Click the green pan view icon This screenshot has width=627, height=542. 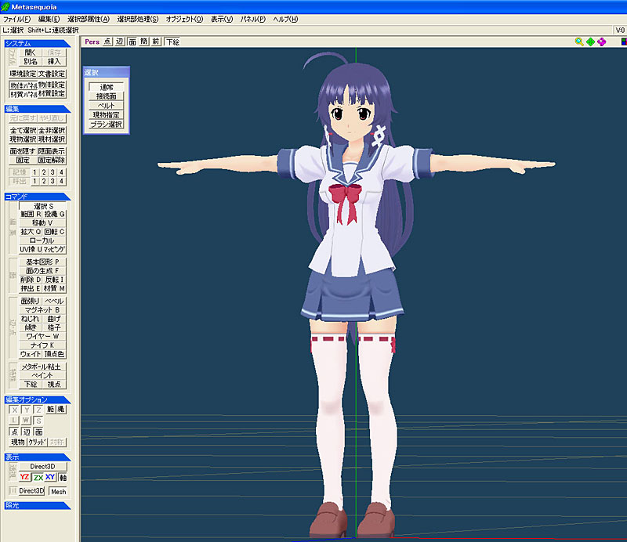(590, 42)
